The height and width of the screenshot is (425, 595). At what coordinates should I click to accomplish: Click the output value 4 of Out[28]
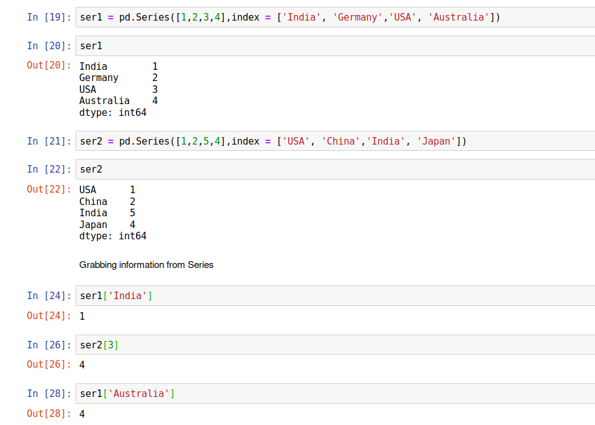coord(82,413)
